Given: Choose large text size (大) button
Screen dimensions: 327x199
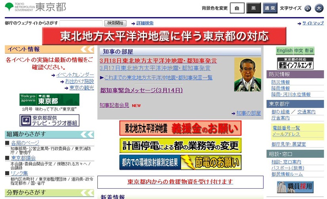Looking at the screenshot, I should (x=319, y=8).
